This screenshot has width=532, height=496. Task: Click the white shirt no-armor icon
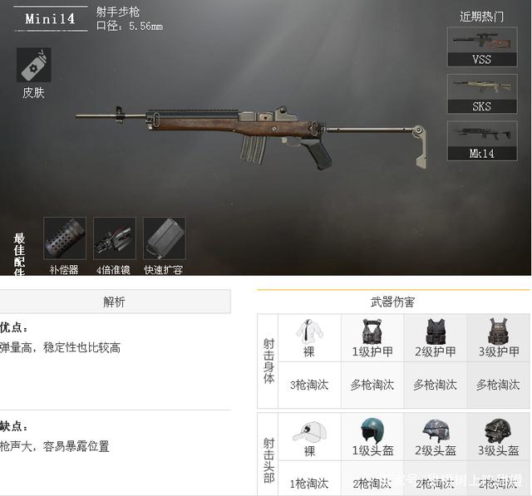[309, 331]
